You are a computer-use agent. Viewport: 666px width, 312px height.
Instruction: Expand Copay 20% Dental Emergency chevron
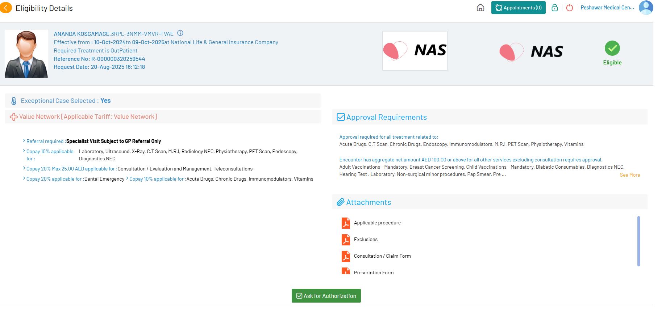point(24,178)
